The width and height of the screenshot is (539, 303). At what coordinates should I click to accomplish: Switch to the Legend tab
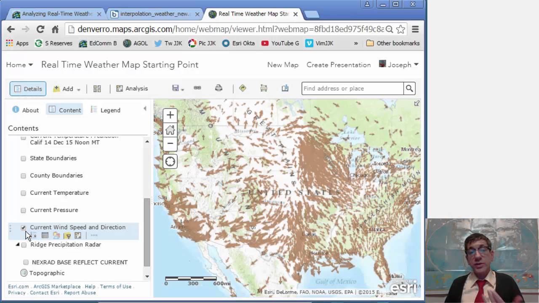(105, 110)
